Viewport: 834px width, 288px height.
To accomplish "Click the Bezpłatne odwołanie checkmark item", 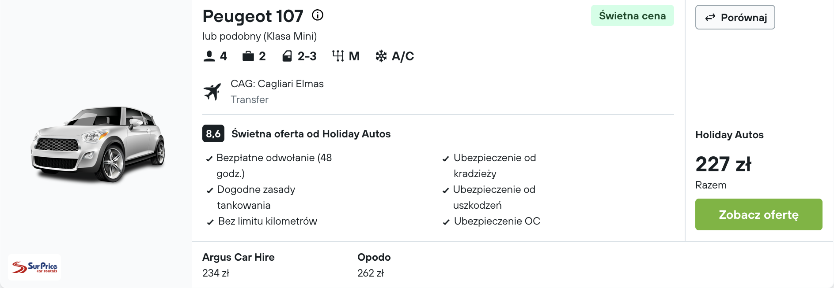I will click(269, 166).
